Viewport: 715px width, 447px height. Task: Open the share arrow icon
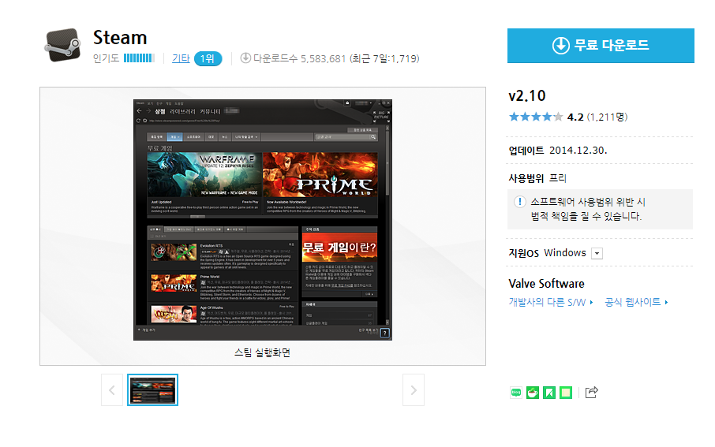click(x=591, y=392)
